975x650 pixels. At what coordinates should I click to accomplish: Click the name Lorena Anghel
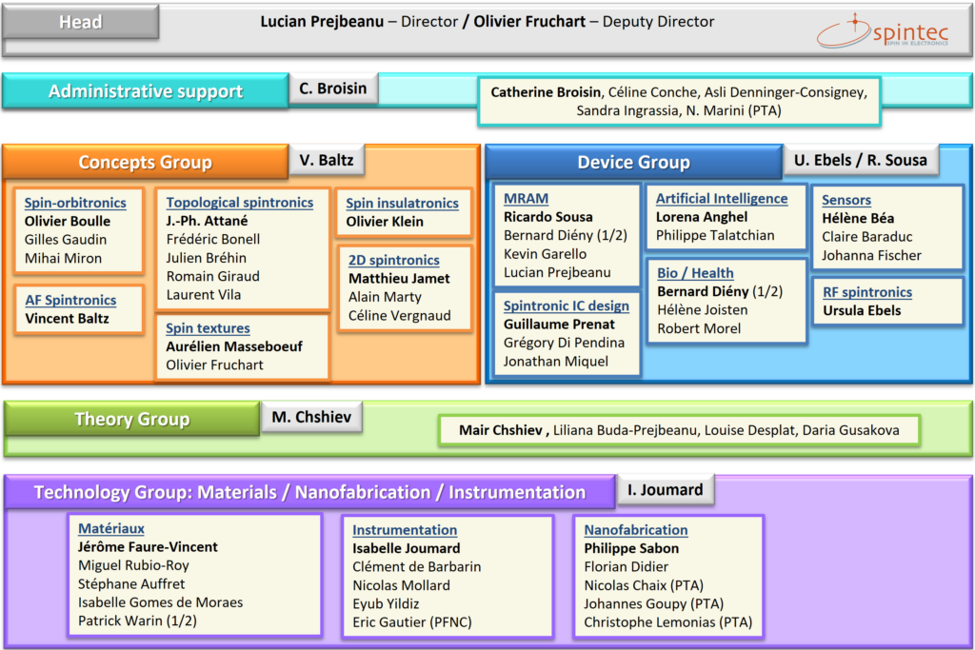tap(702, 218)
